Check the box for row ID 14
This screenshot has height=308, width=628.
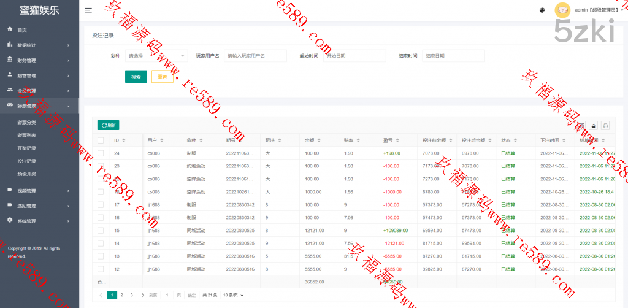tap(101, 243)
